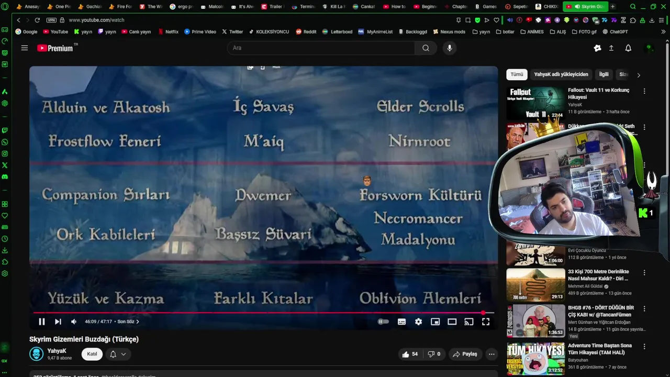Open BHGB #76 video thumbnail
This screenshot has height=377, width=670.
(535, 321)
